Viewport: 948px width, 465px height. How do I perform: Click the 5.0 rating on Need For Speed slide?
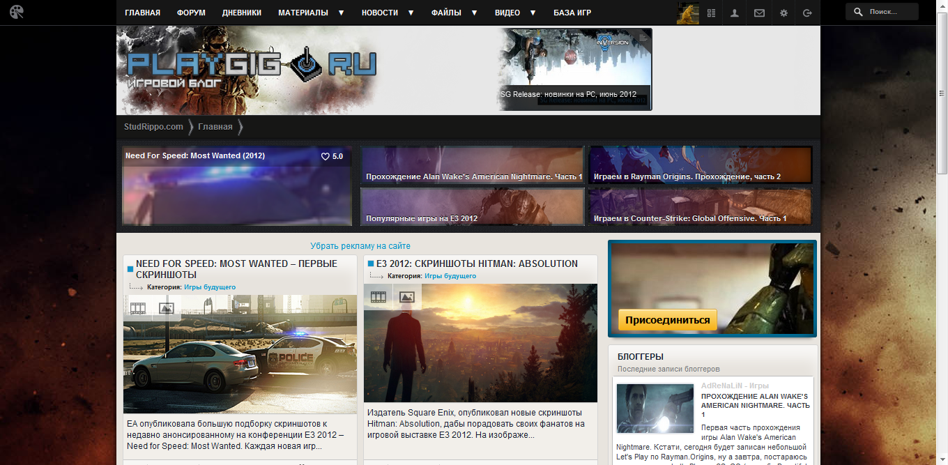[x=337, y=157]
